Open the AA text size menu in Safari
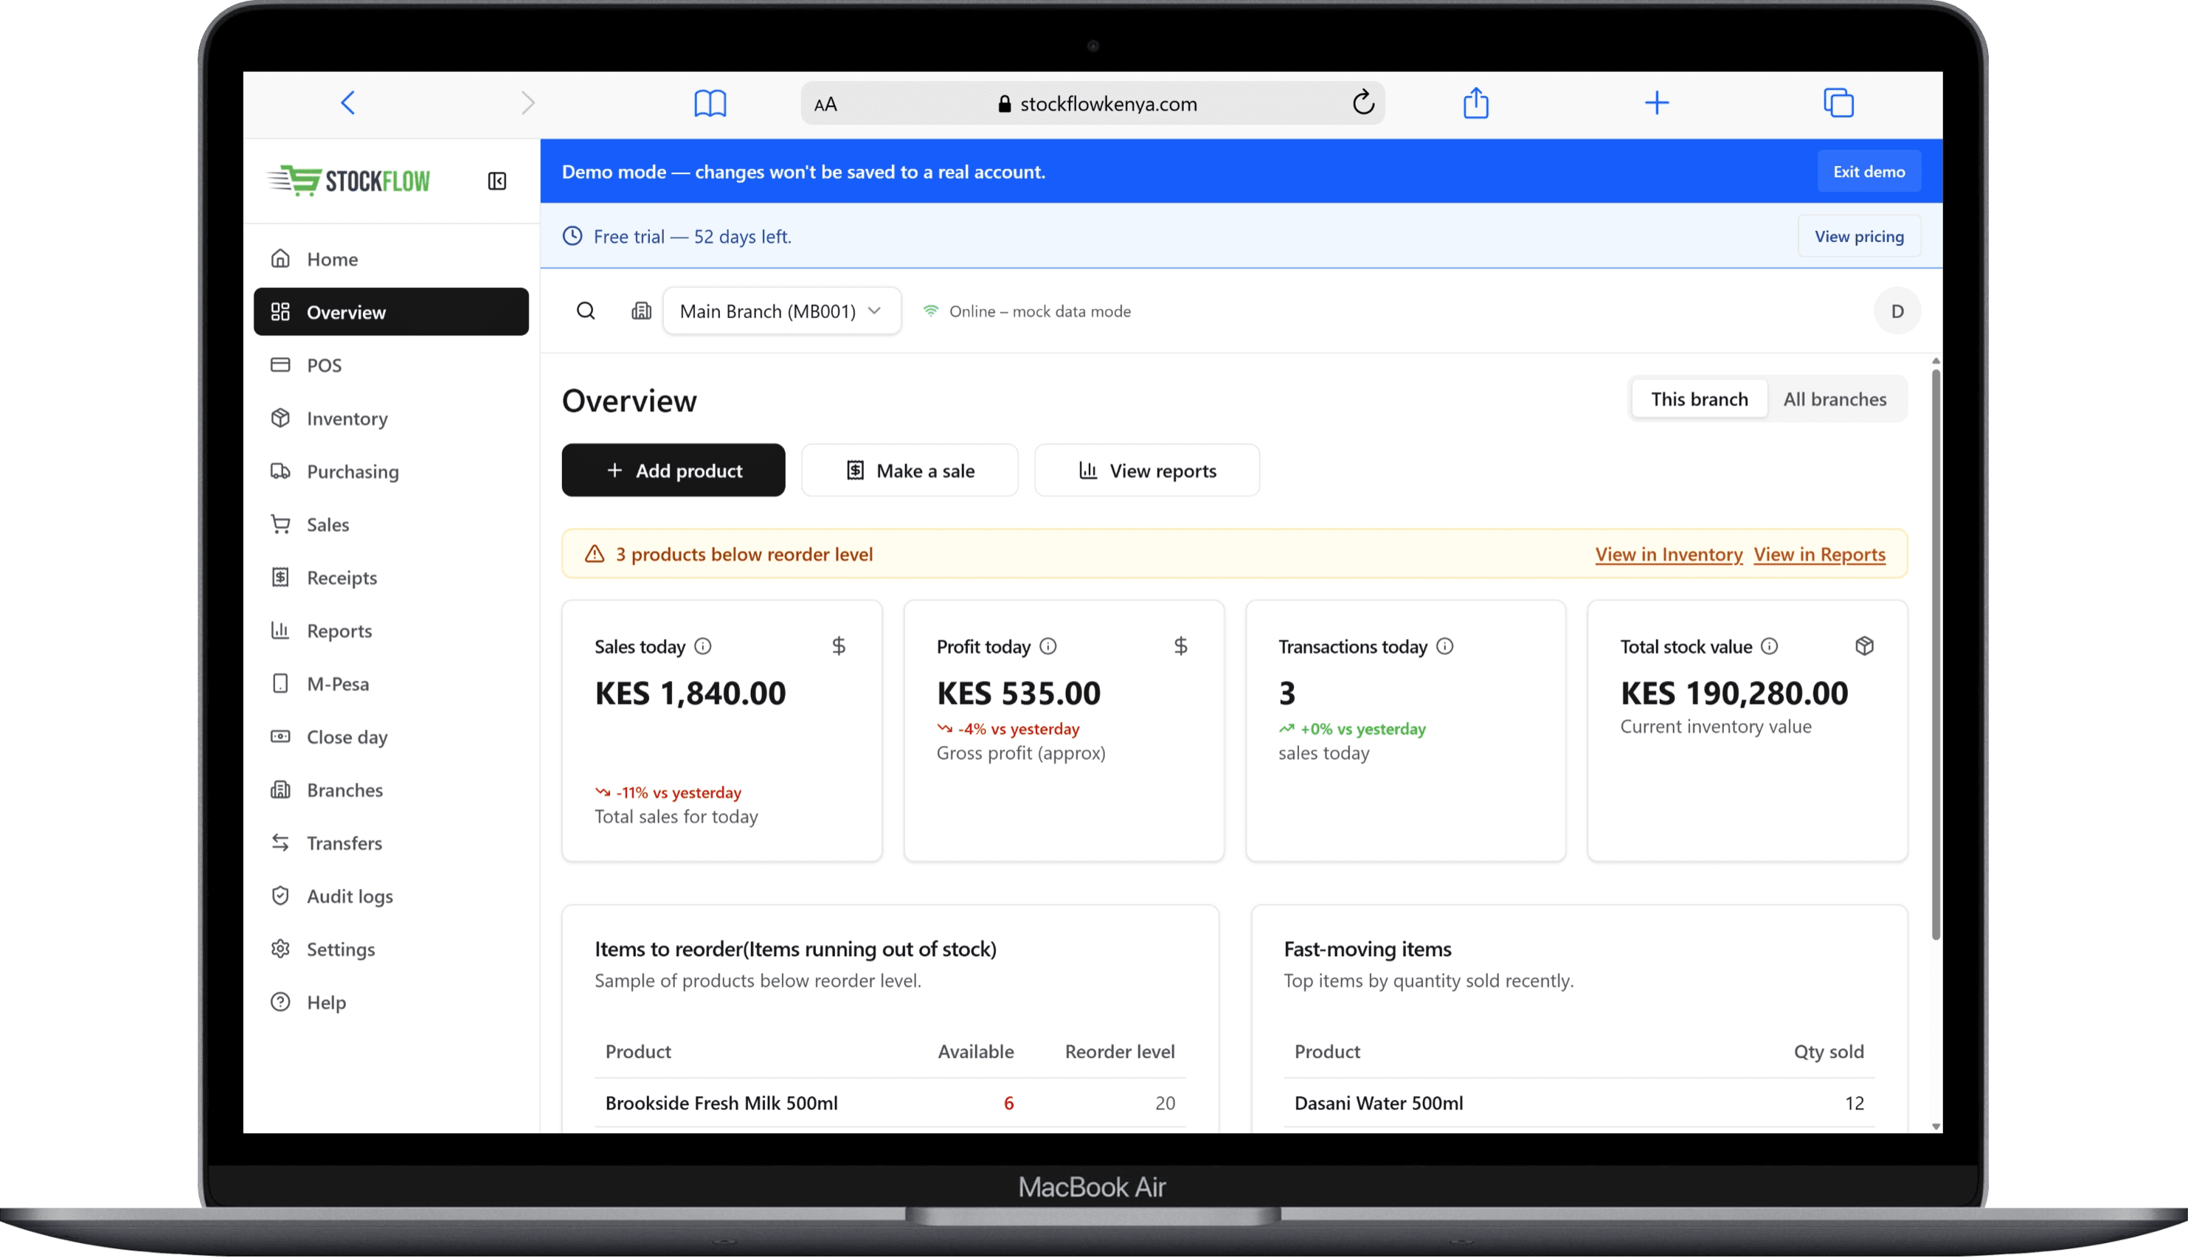The image size is (2188, 1257). pos(826,103)
